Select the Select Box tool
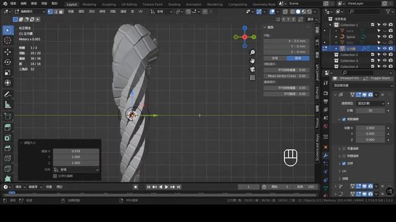The height and width of the screenshot is (222, 396). click(x=7, y=30)
